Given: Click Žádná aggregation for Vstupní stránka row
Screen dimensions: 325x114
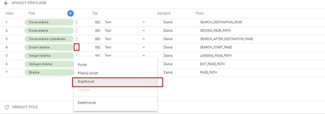Looking at the screenshot, I should coord(168,56).
